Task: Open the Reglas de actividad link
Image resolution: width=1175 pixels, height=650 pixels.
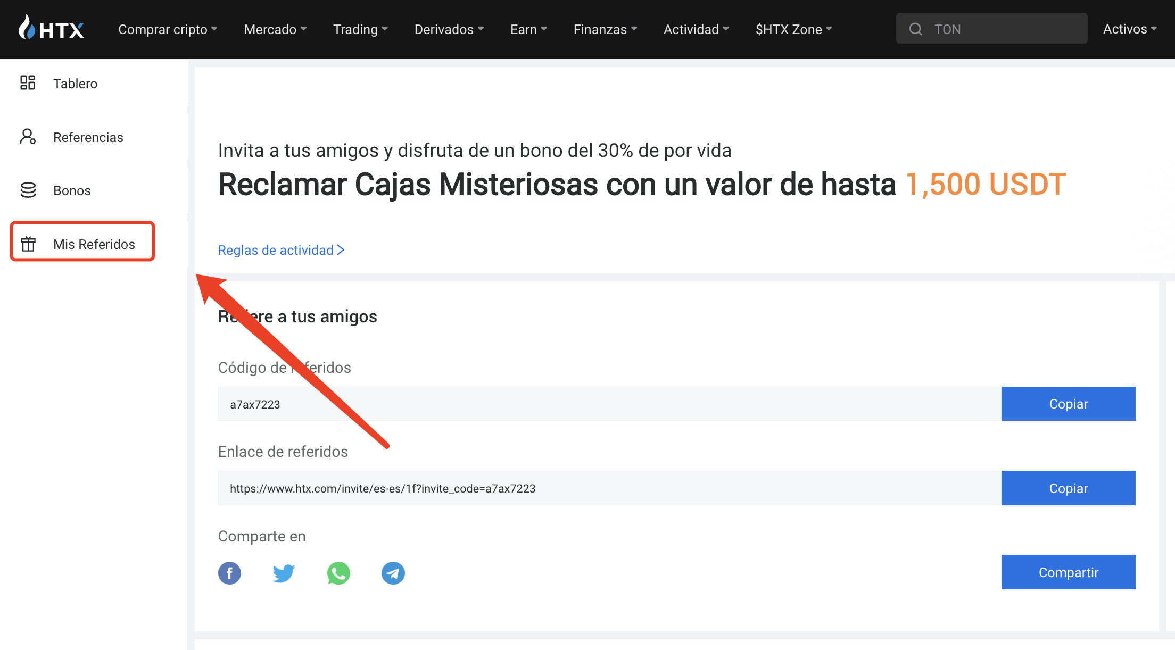Action: pos(282,250)
